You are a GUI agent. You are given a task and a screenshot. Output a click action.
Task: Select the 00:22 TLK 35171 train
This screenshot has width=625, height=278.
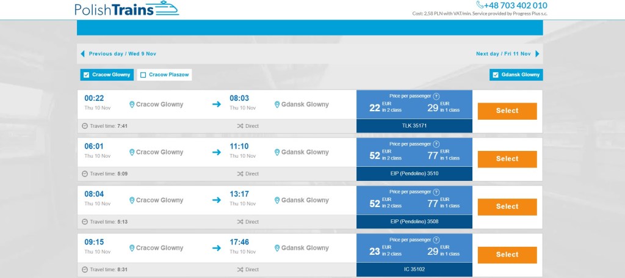[x=507, y=111]
